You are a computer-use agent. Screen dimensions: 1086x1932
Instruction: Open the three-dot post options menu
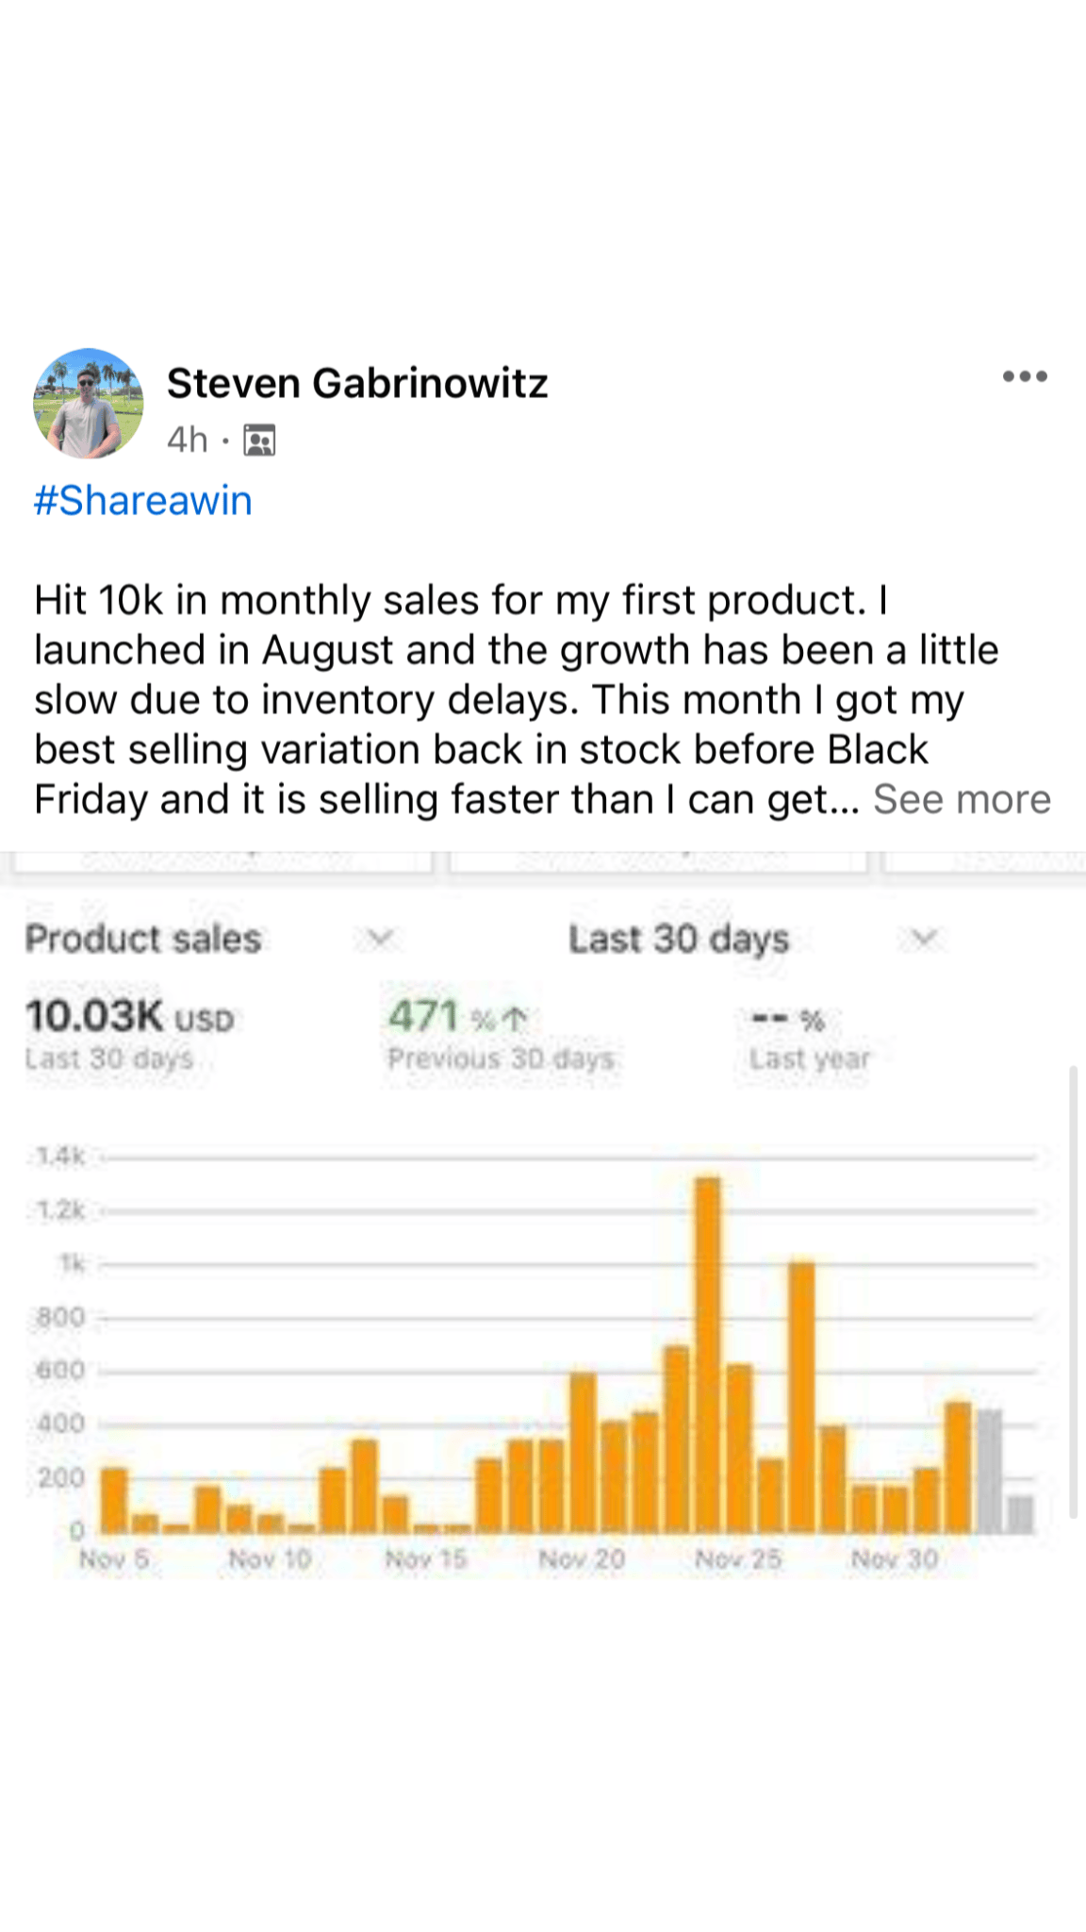click(1025, 376)
